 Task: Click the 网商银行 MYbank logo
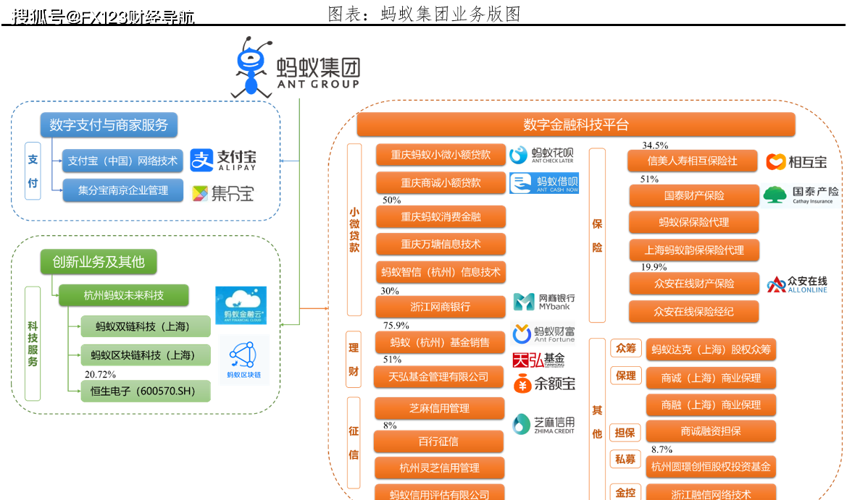544,302
